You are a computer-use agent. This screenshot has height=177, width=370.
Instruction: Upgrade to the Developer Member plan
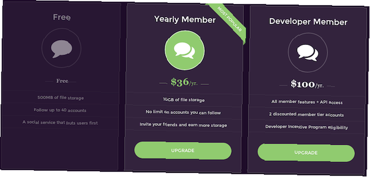(x=306, y=153)
